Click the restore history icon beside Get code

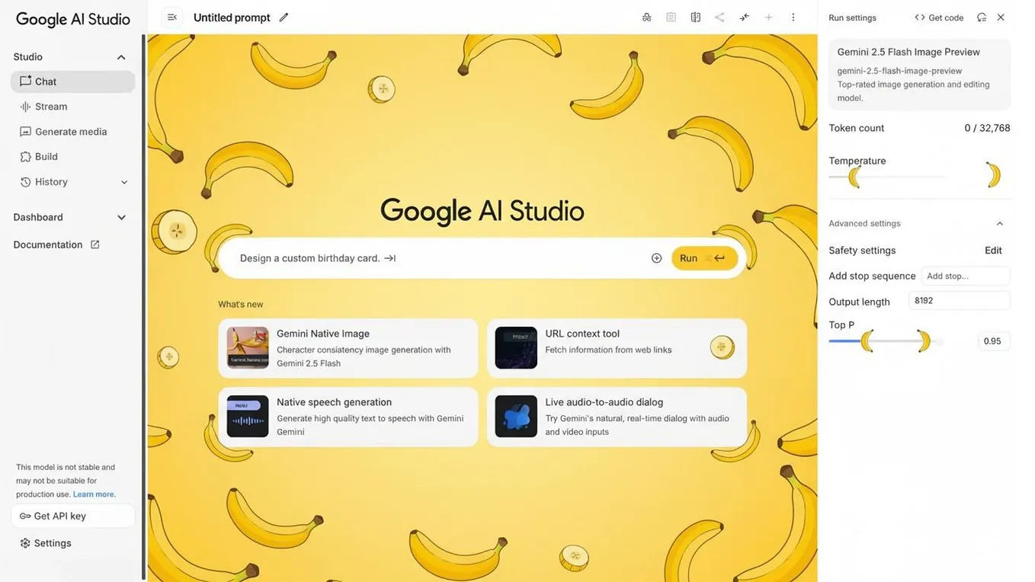982,16
